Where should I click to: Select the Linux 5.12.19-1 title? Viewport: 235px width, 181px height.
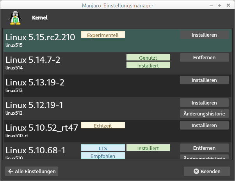pyautogui.click(x=34, y=105)
